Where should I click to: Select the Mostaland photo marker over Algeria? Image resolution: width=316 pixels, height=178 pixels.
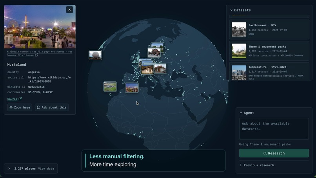132,88
